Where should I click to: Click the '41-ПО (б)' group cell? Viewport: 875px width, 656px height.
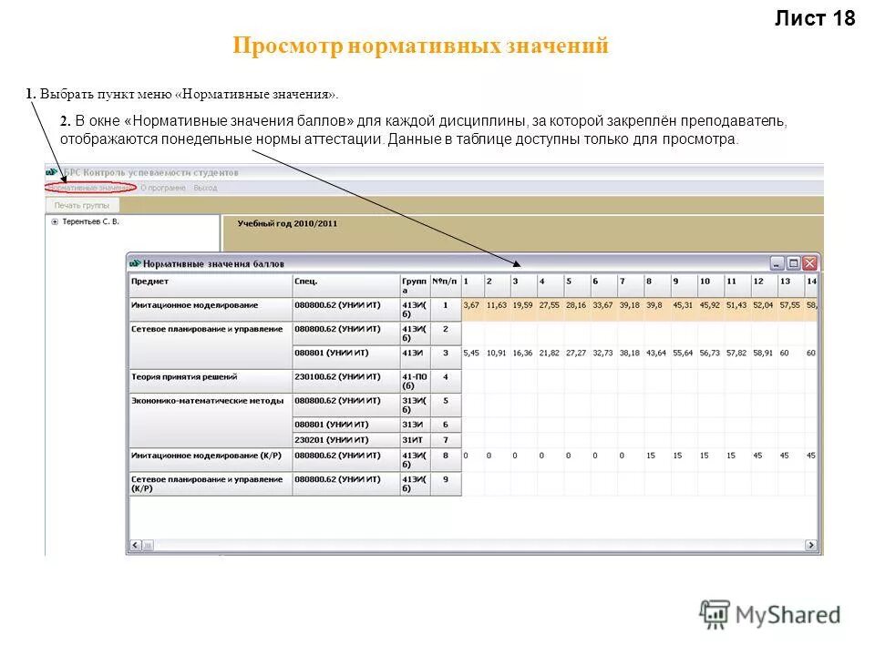point(415,381)
